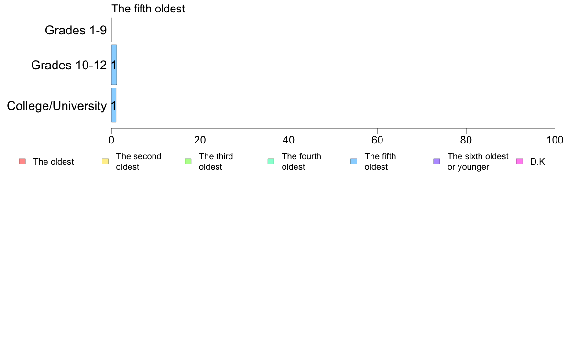Click 'The fifth oldest' chart title
Image resolution: width=568 pixels, height=352 pixels.
pos(148,9)
